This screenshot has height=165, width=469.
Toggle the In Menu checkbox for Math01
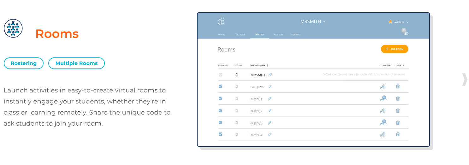pos(221,98)
